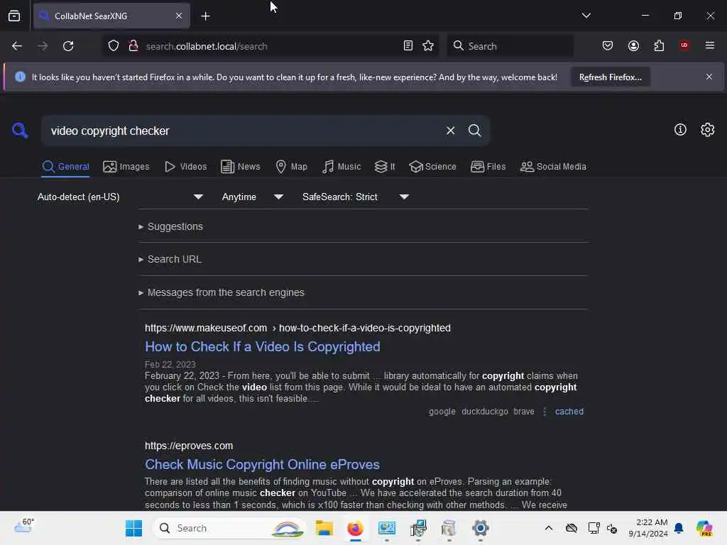Open the Extensions puzzle icon

[x=659, y=46]
